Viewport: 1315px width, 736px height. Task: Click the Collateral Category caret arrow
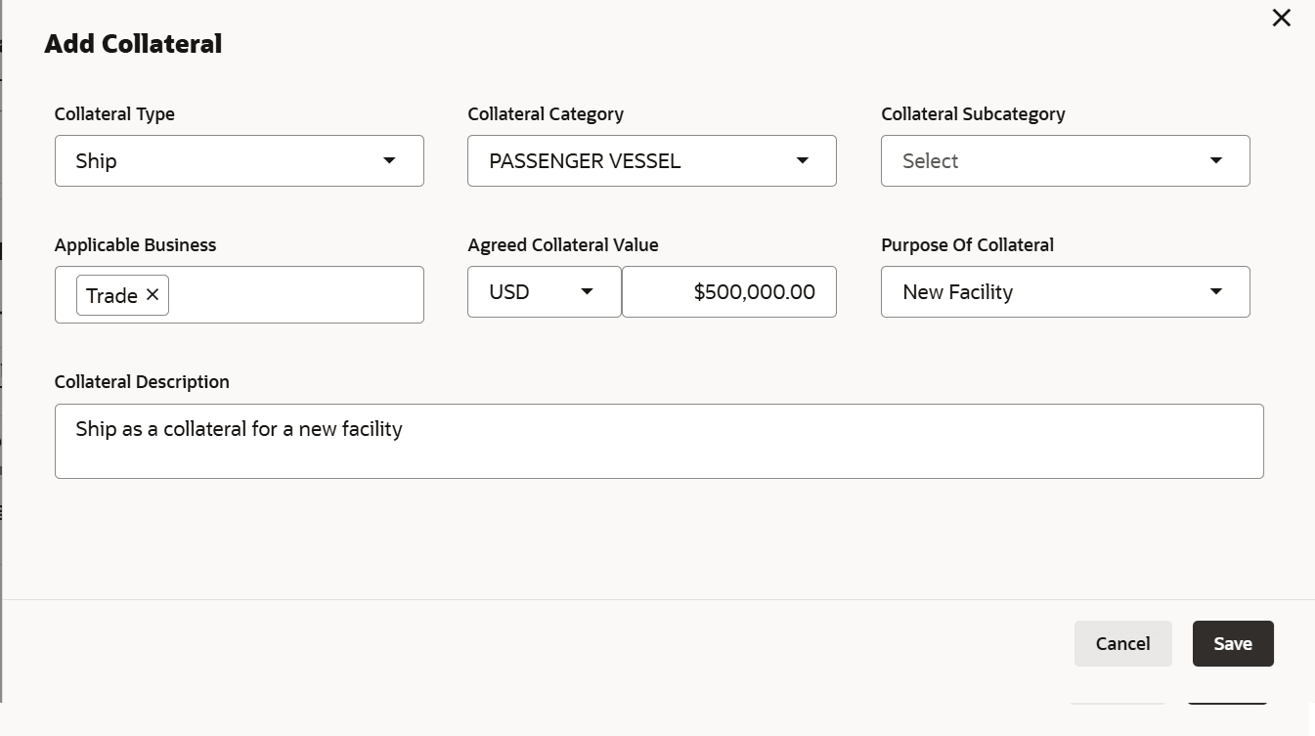803,160
